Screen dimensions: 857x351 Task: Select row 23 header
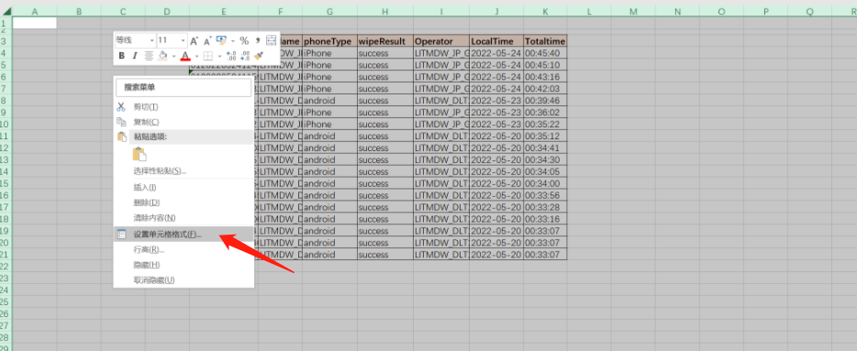(6, 279)
